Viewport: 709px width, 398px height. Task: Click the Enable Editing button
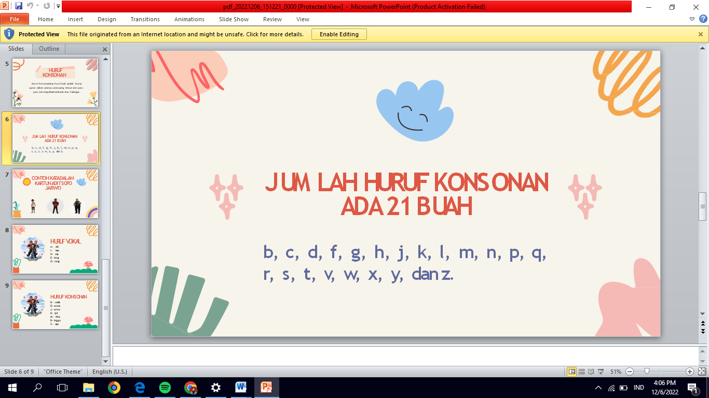point(339,34)
